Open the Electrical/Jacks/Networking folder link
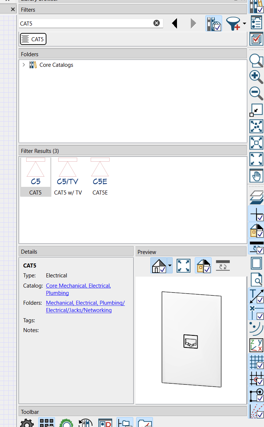This screenshot has width=264, height=427. [x=85, y=306]
